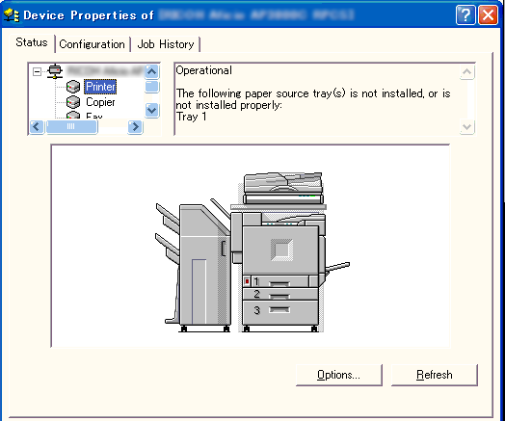This screenshot has width=505, height=421.
Task: Click the Device Properties title bar icon
Action: 12,15
